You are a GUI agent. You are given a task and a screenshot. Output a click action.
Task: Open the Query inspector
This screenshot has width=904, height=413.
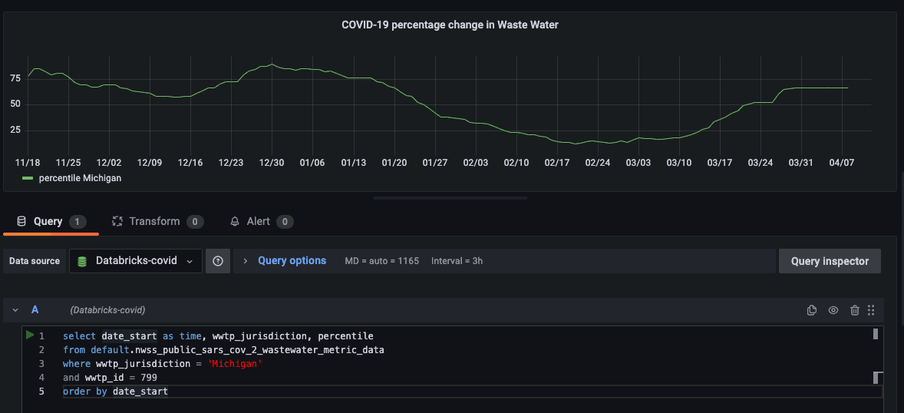pos(830,261)
